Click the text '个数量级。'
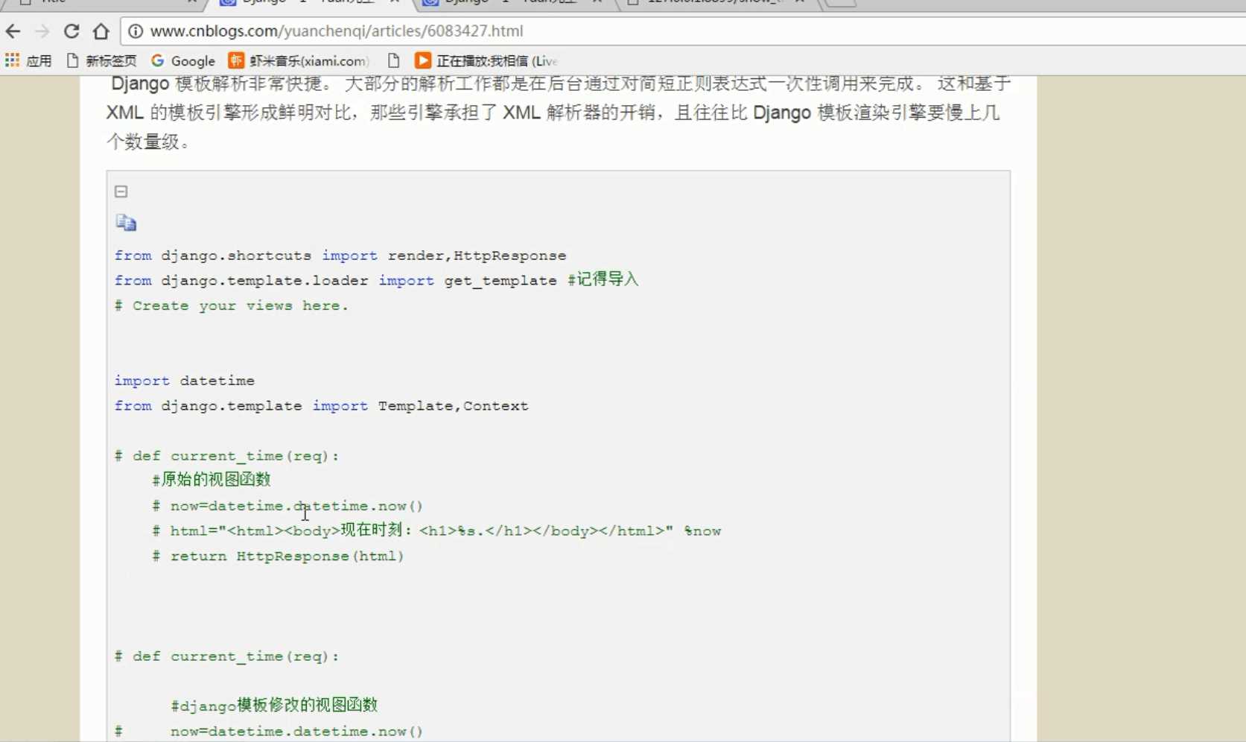 149,142
